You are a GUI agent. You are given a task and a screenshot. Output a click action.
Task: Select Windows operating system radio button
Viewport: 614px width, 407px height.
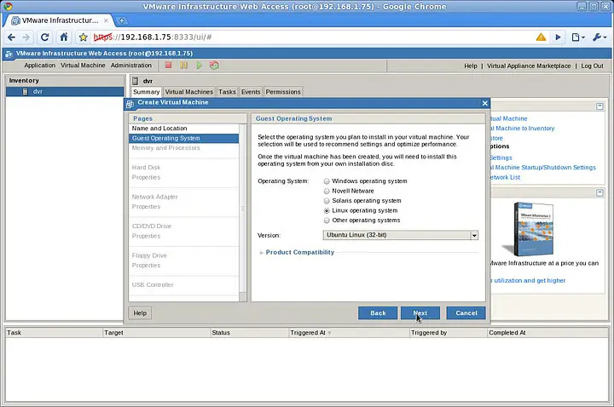[x=327, y=181]
